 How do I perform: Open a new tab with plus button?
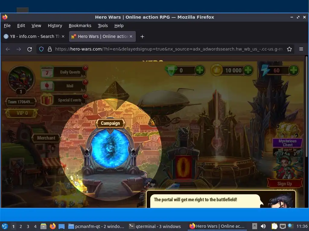pos(142,36)
